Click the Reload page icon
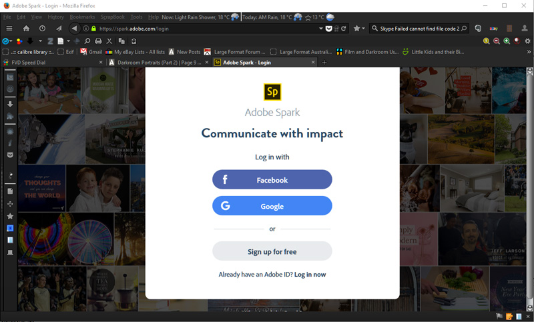 344,29
